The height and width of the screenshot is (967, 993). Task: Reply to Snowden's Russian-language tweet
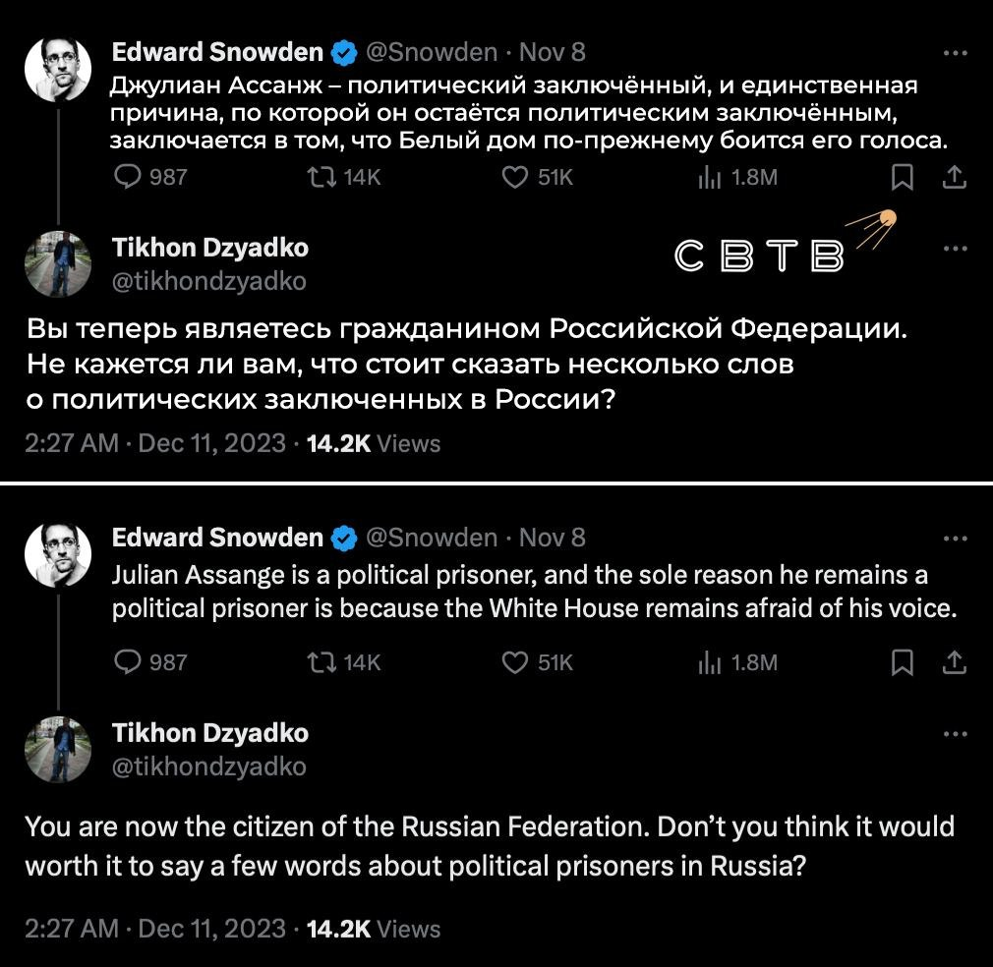click(x=129, y=177)
